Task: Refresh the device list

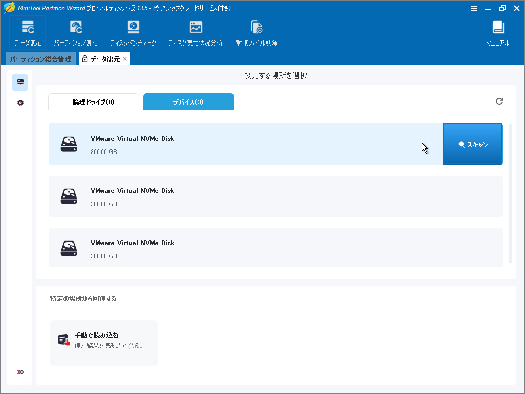Action: [x=499, y=101]
